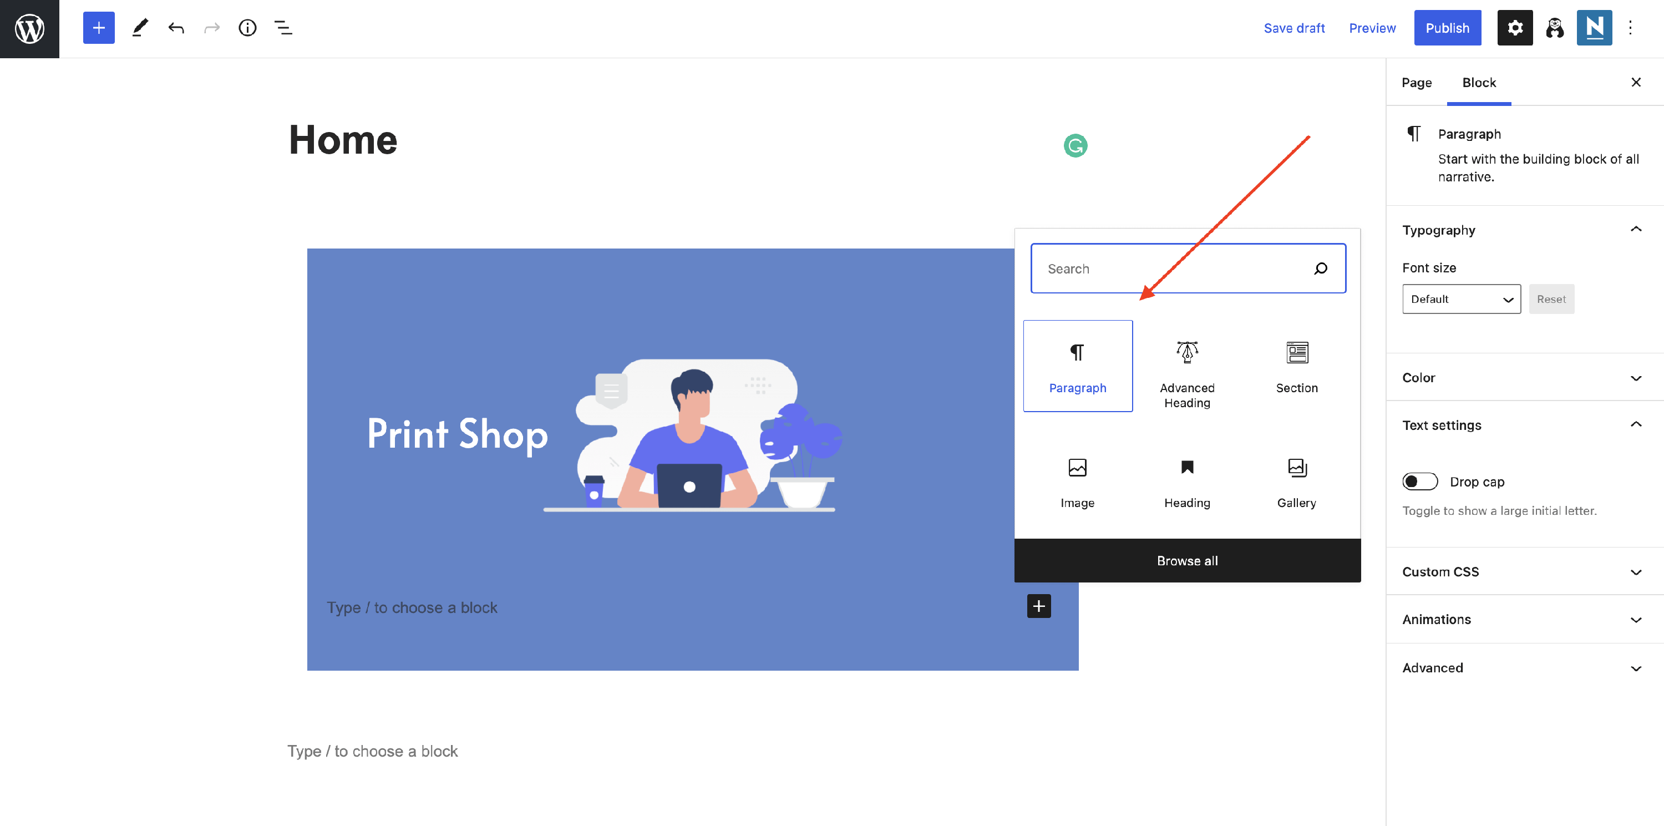Open the List View outline icon
Screen dimensions: 1664x826
[x=283, y=28]
